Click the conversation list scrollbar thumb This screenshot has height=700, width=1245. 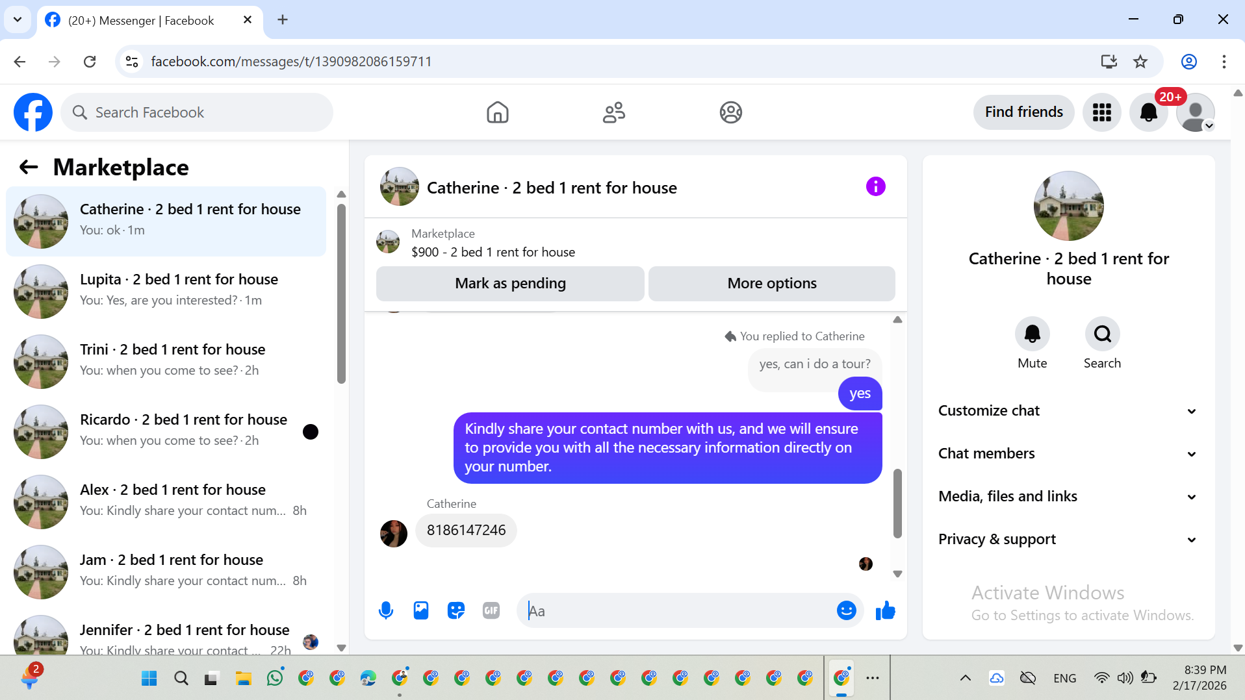coord(341,294)
